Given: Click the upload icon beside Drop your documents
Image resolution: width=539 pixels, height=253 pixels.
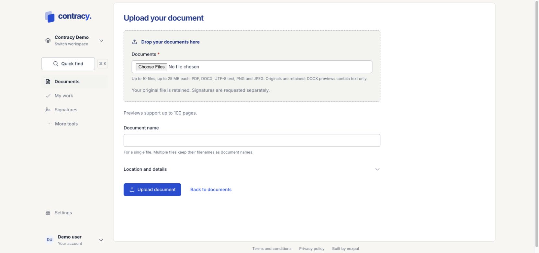Looking at the screenshot, I should coord(135,42).
